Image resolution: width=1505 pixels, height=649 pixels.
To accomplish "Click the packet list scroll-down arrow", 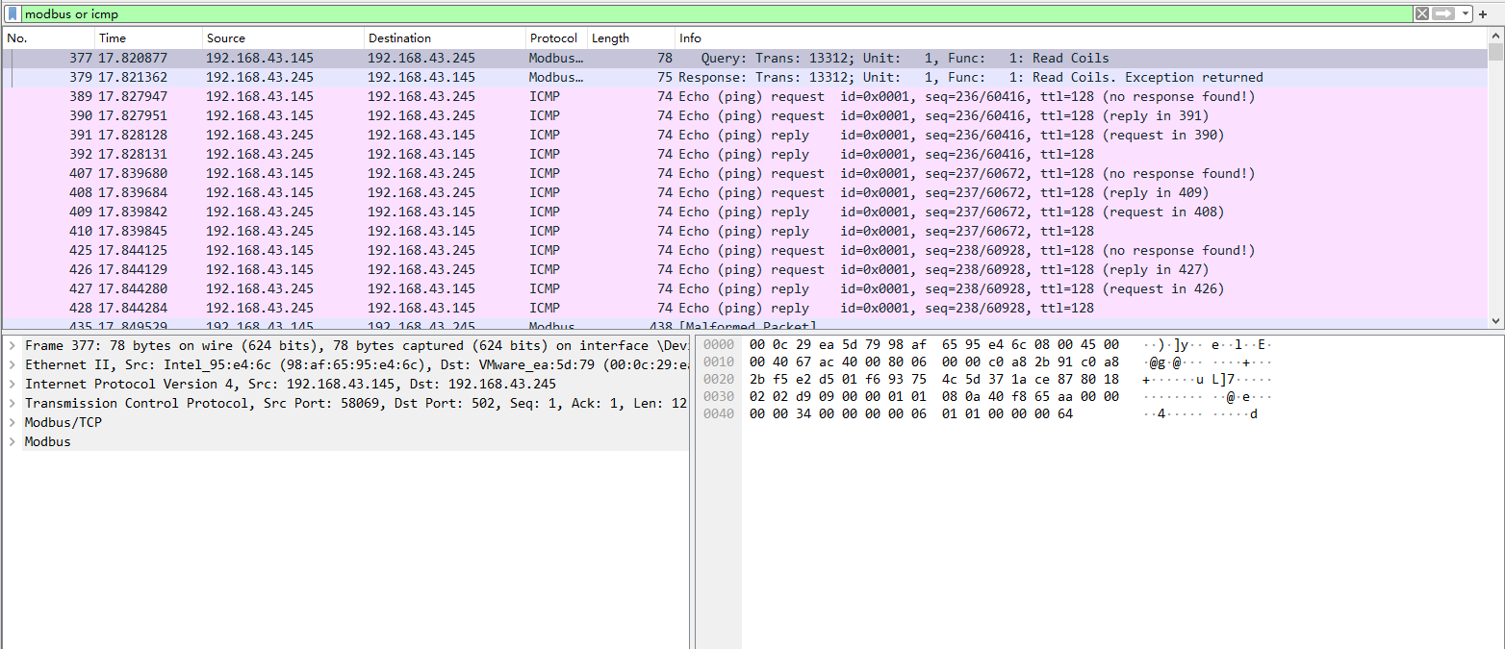I will tap(1495, 321).
